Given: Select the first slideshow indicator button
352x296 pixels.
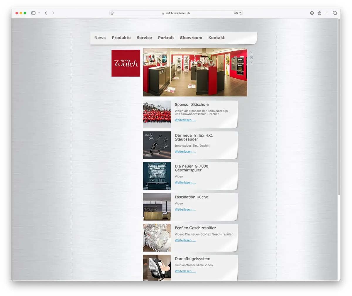Looking at the screenshot, I should (251, 53).
